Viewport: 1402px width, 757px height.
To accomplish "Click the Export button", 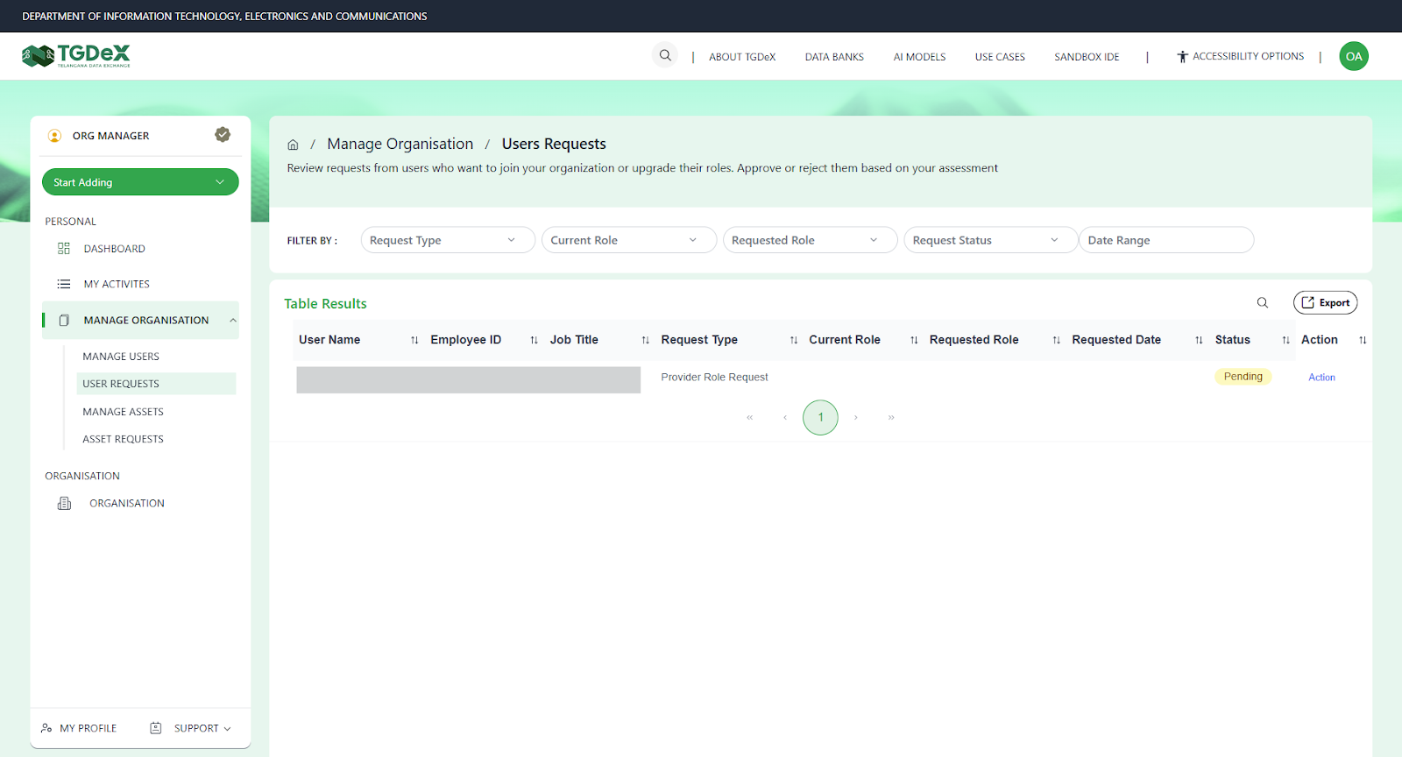I will [1325, 303].
